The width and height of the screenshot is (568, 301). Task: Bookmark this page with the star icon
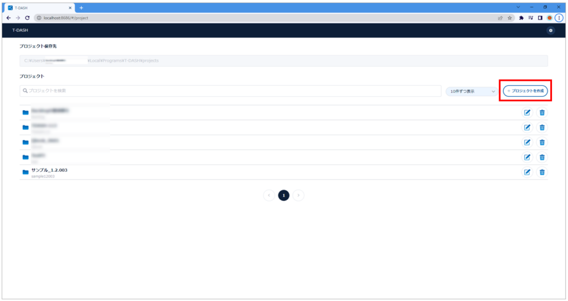point(510,18)
